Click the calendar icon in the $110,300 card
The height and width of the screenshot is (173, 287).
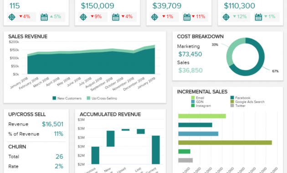click(x=258, y=17)
